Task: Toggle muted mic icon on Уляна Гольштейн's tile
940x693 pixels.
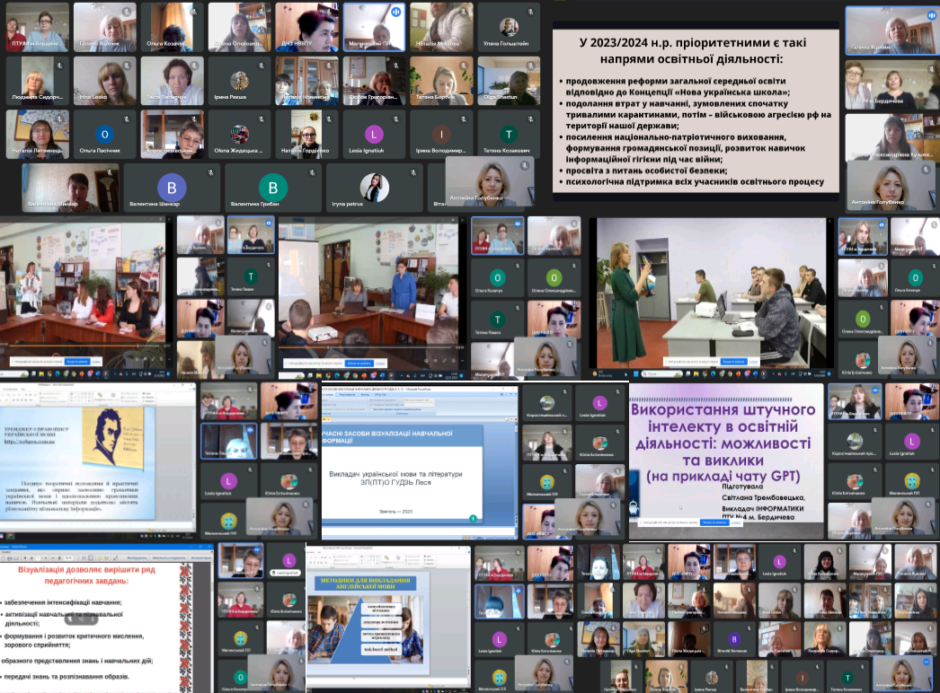Action: 528,12
